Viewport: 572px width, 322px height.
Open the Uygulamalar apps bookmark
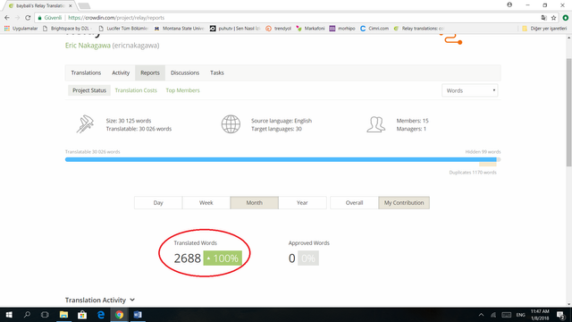(x=21, y=28)
